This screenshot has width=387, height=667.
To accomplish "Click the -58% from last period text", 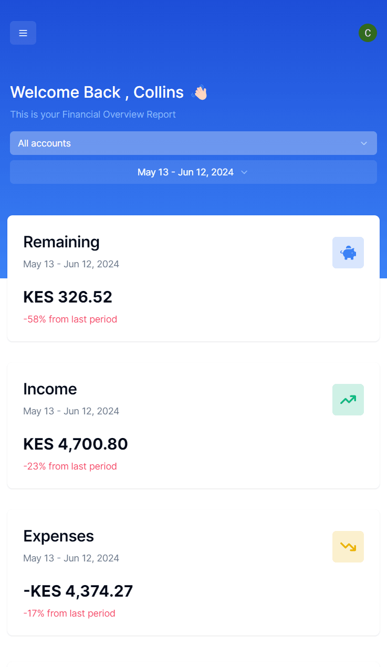I will (70, 319).
